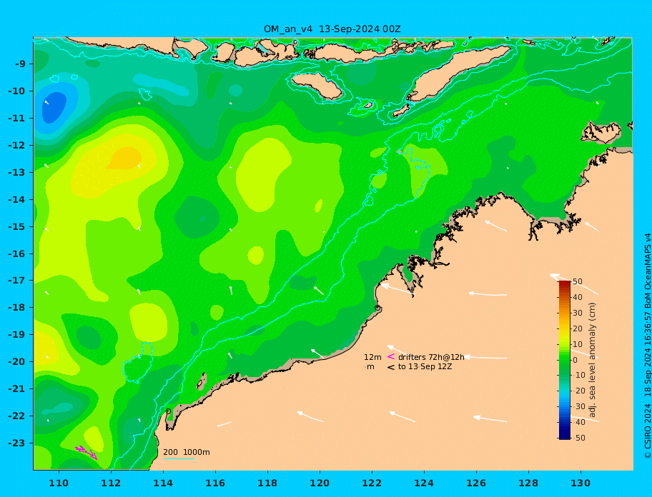Click the '12m' legend label
This screenshot has width=652, height=497.
pos(372,357)
